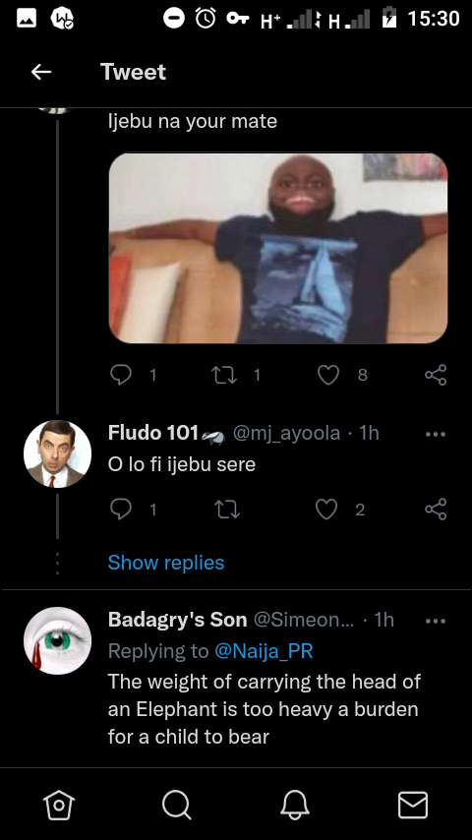The height and width of the screenshot is (840, 472).
Task: Open the @Naija_PR mention link
Action: tap(264, 651)
